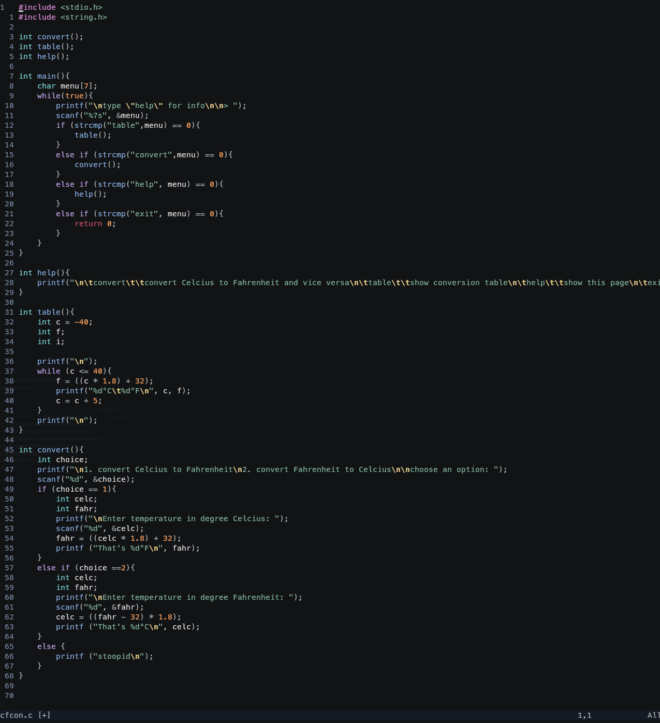Screen dimensions: 660x723
Task: Click 'scanf("%d", &choice);' line
Action: (86, 479)
